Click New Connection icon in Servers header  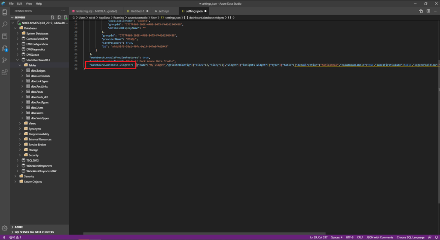52,17
